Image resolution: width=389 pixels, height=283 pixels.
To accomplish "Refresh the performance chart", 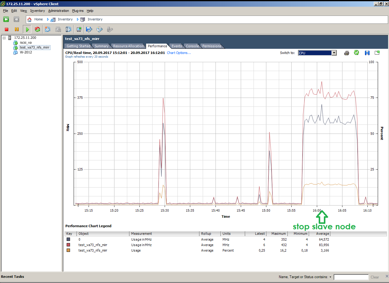I will click(356, 53).
